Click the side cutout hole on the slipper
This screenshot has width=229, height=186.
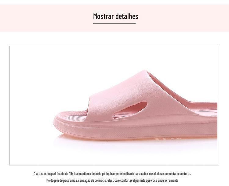(130, 110)
